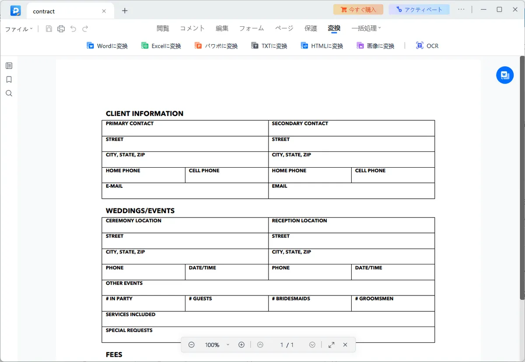Click the PRIMARY CONTACT cell

pos(185,128)
